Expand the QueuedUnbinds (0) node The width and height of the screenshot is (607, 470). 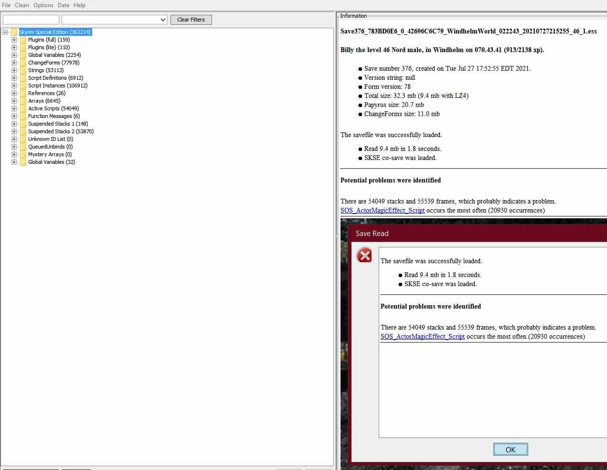pyautogui.click(x=14, y=147)
